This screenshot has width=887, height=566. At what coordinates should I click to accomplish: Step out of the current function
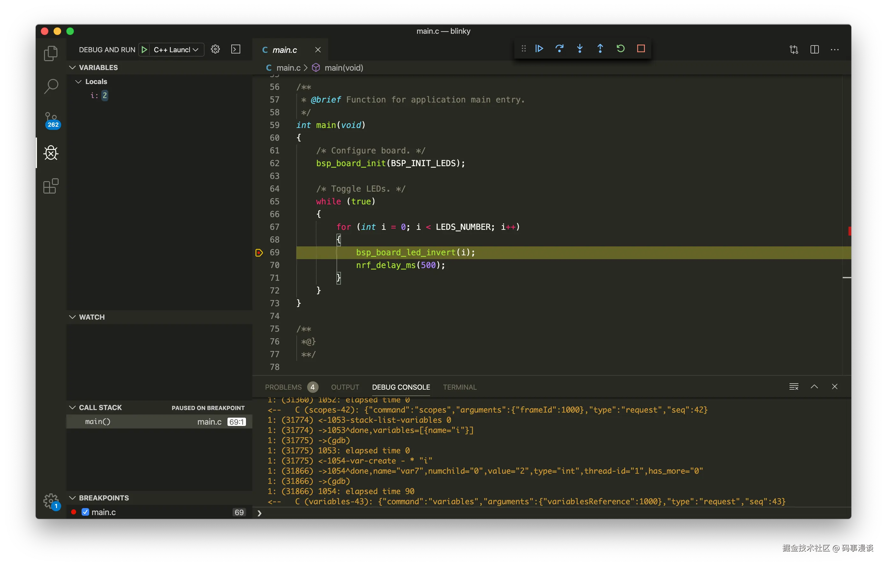pos(600,48)
